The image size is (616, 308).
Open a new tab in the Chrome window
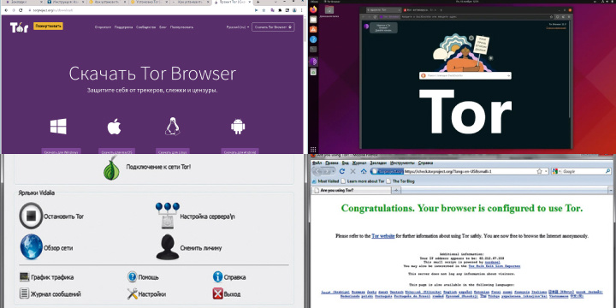(x=258, y=3)
